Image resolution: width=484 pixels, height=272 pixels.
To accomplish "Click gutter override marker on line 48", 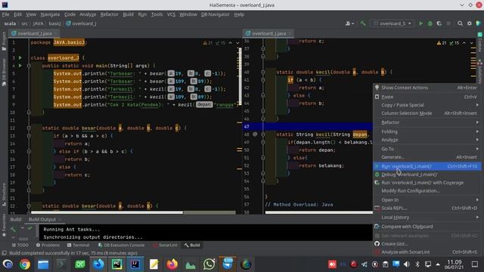I will click(255, 134).
